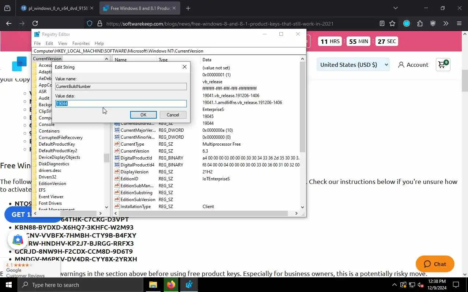Select the DeviceDisplayObjects key
Viewport: 468px width, 292px height.
59,157
